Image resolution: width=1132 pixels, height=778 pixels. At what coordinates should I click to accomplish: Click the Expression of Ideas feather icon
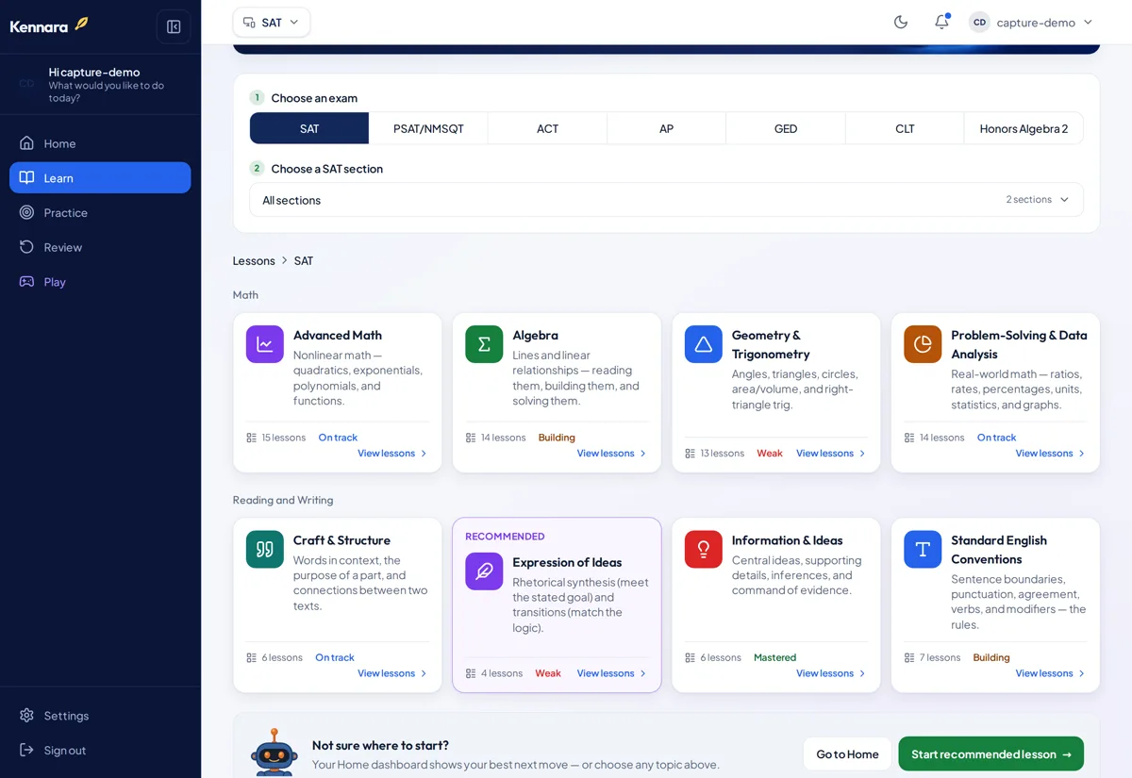click(x=484, y=571)
